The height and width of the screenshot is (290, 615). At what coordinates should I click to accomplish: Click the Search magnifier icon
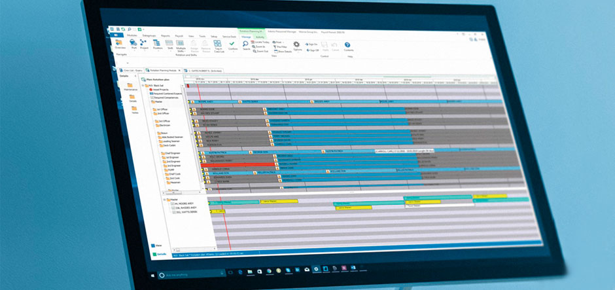246,46
